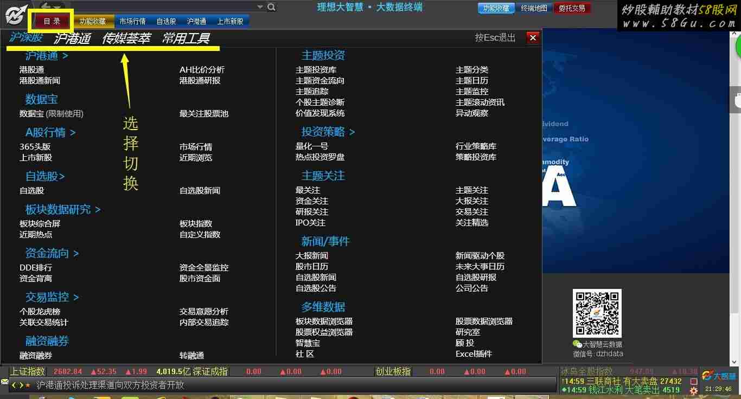Select 市场行情 in the top toolbar

click(x=132, y=21)
